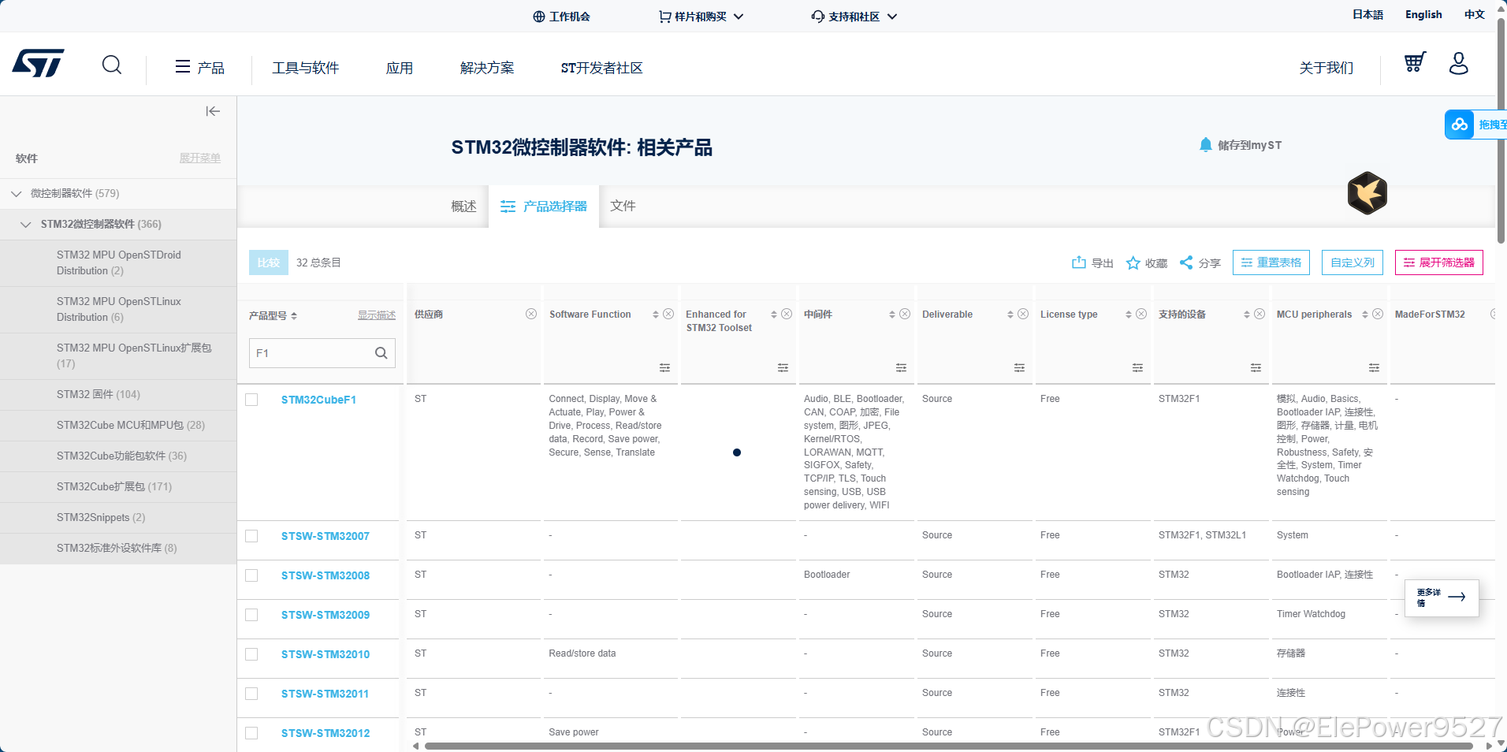Collapse the 微控制器软件 (579) tree node

(x=16, y=193)
